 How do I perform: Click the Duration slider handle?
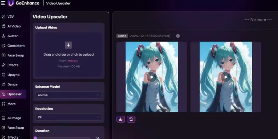click(x=35, y=138)
